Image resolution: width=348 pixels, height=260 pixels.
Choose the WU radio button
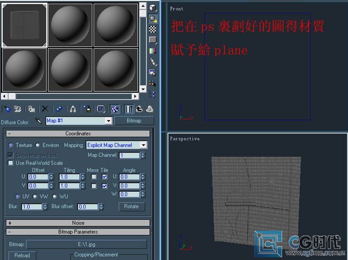[55, 196]
